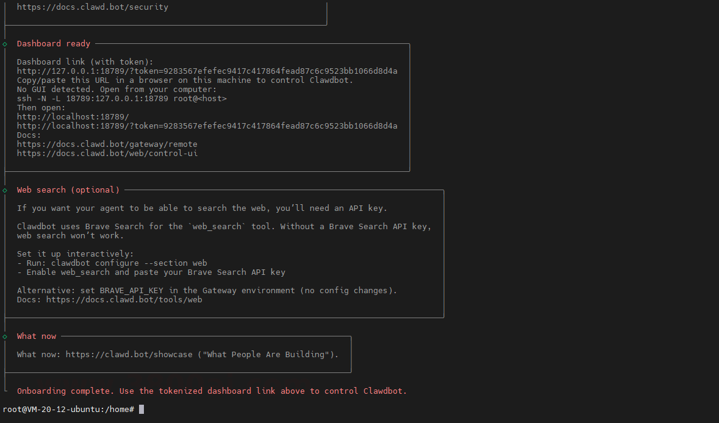Open the plain http://localhost:18789/ link

pos(73,117)
